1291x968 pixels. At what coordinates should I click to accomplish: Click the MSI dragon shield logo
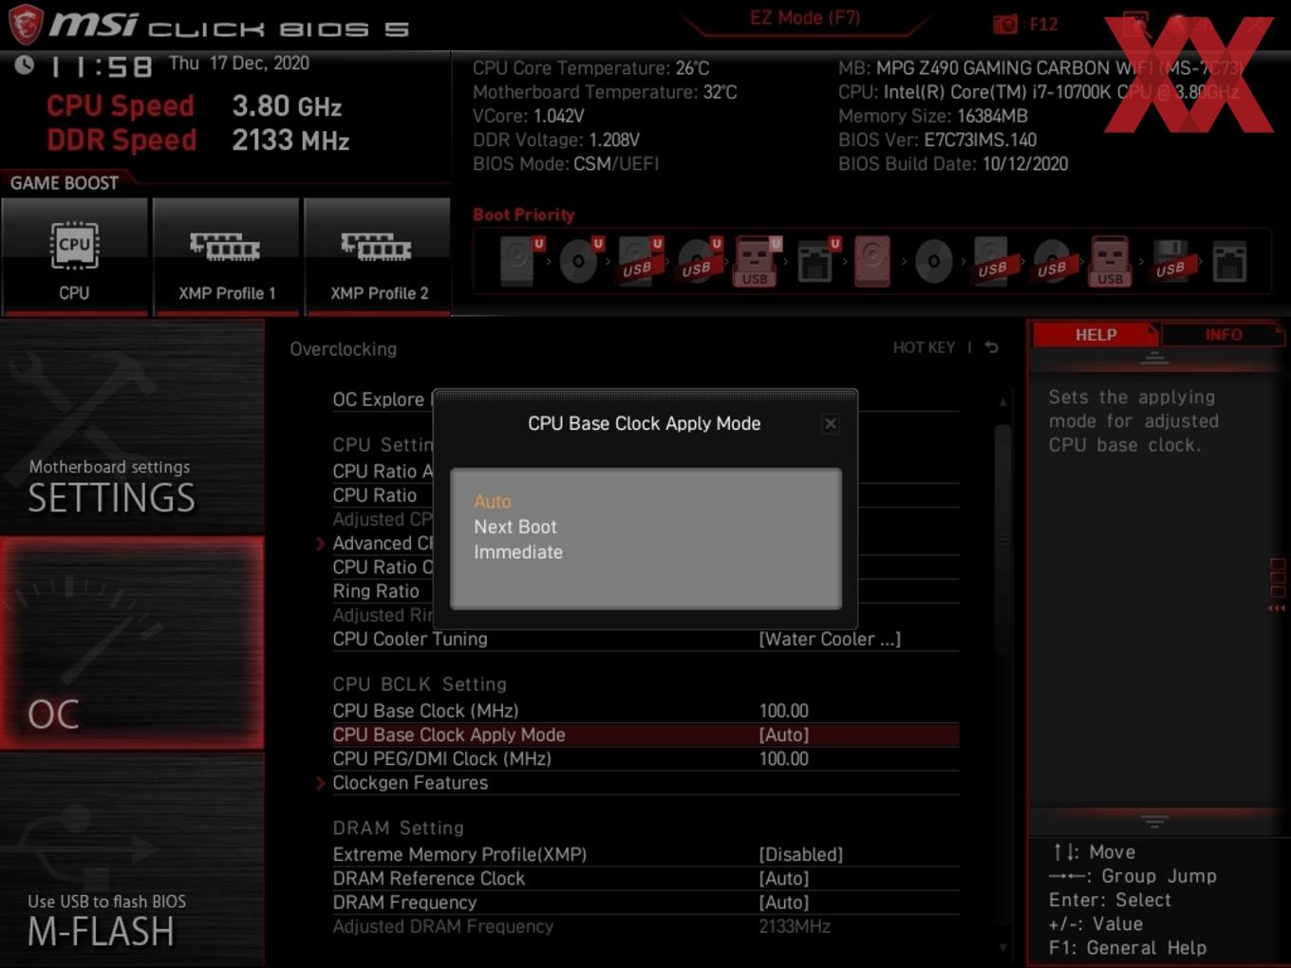tap(26, 24)
